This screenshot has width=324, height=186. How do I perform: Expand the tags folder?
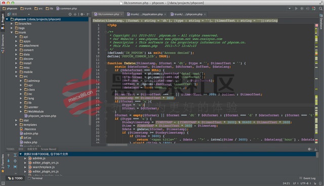pyautogui.click(x=12, y=28)
